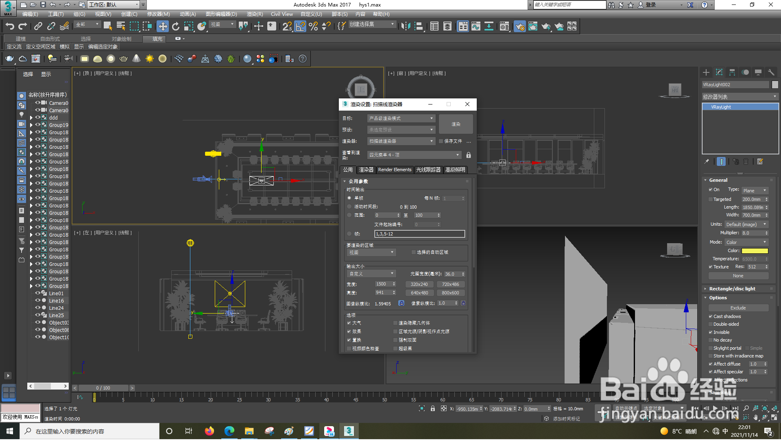Click the Mirror tool icon

point(406,27)
